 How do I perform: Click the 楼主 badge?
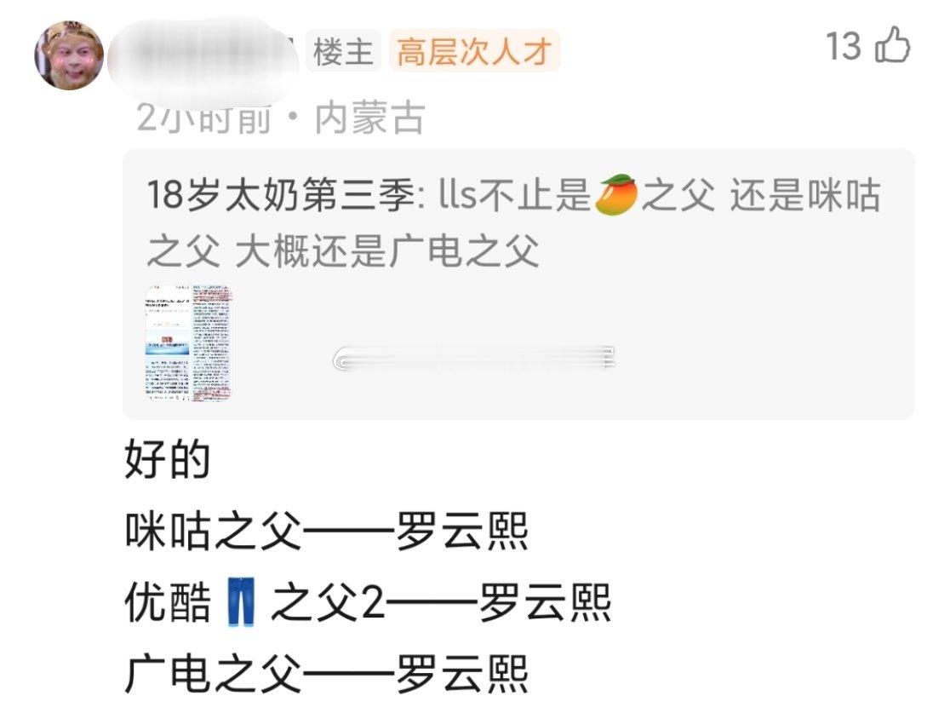click(343, 50)
